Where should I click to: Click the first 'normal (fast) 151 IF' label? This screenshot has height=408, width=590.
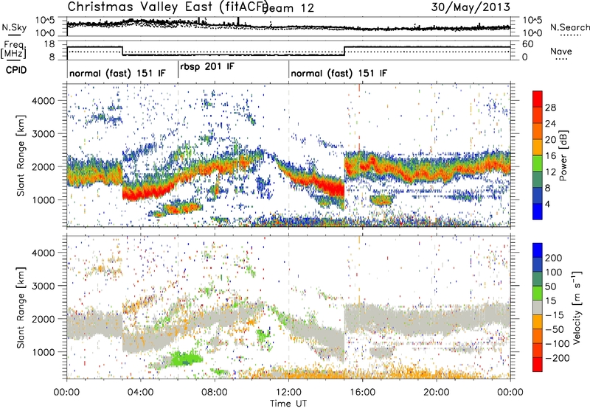click(117, 73)
